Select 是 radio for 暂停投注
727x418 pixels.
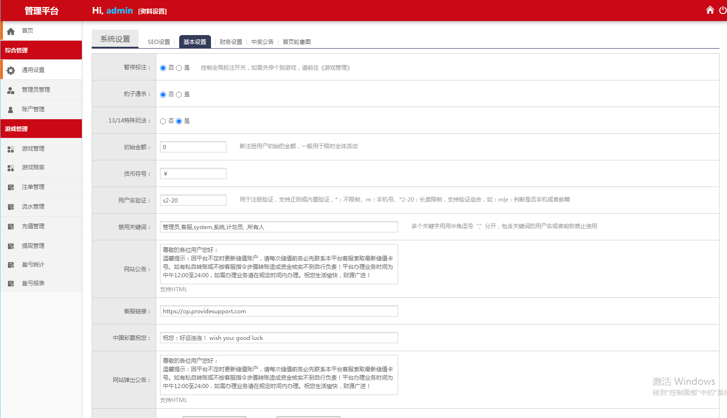179,68
